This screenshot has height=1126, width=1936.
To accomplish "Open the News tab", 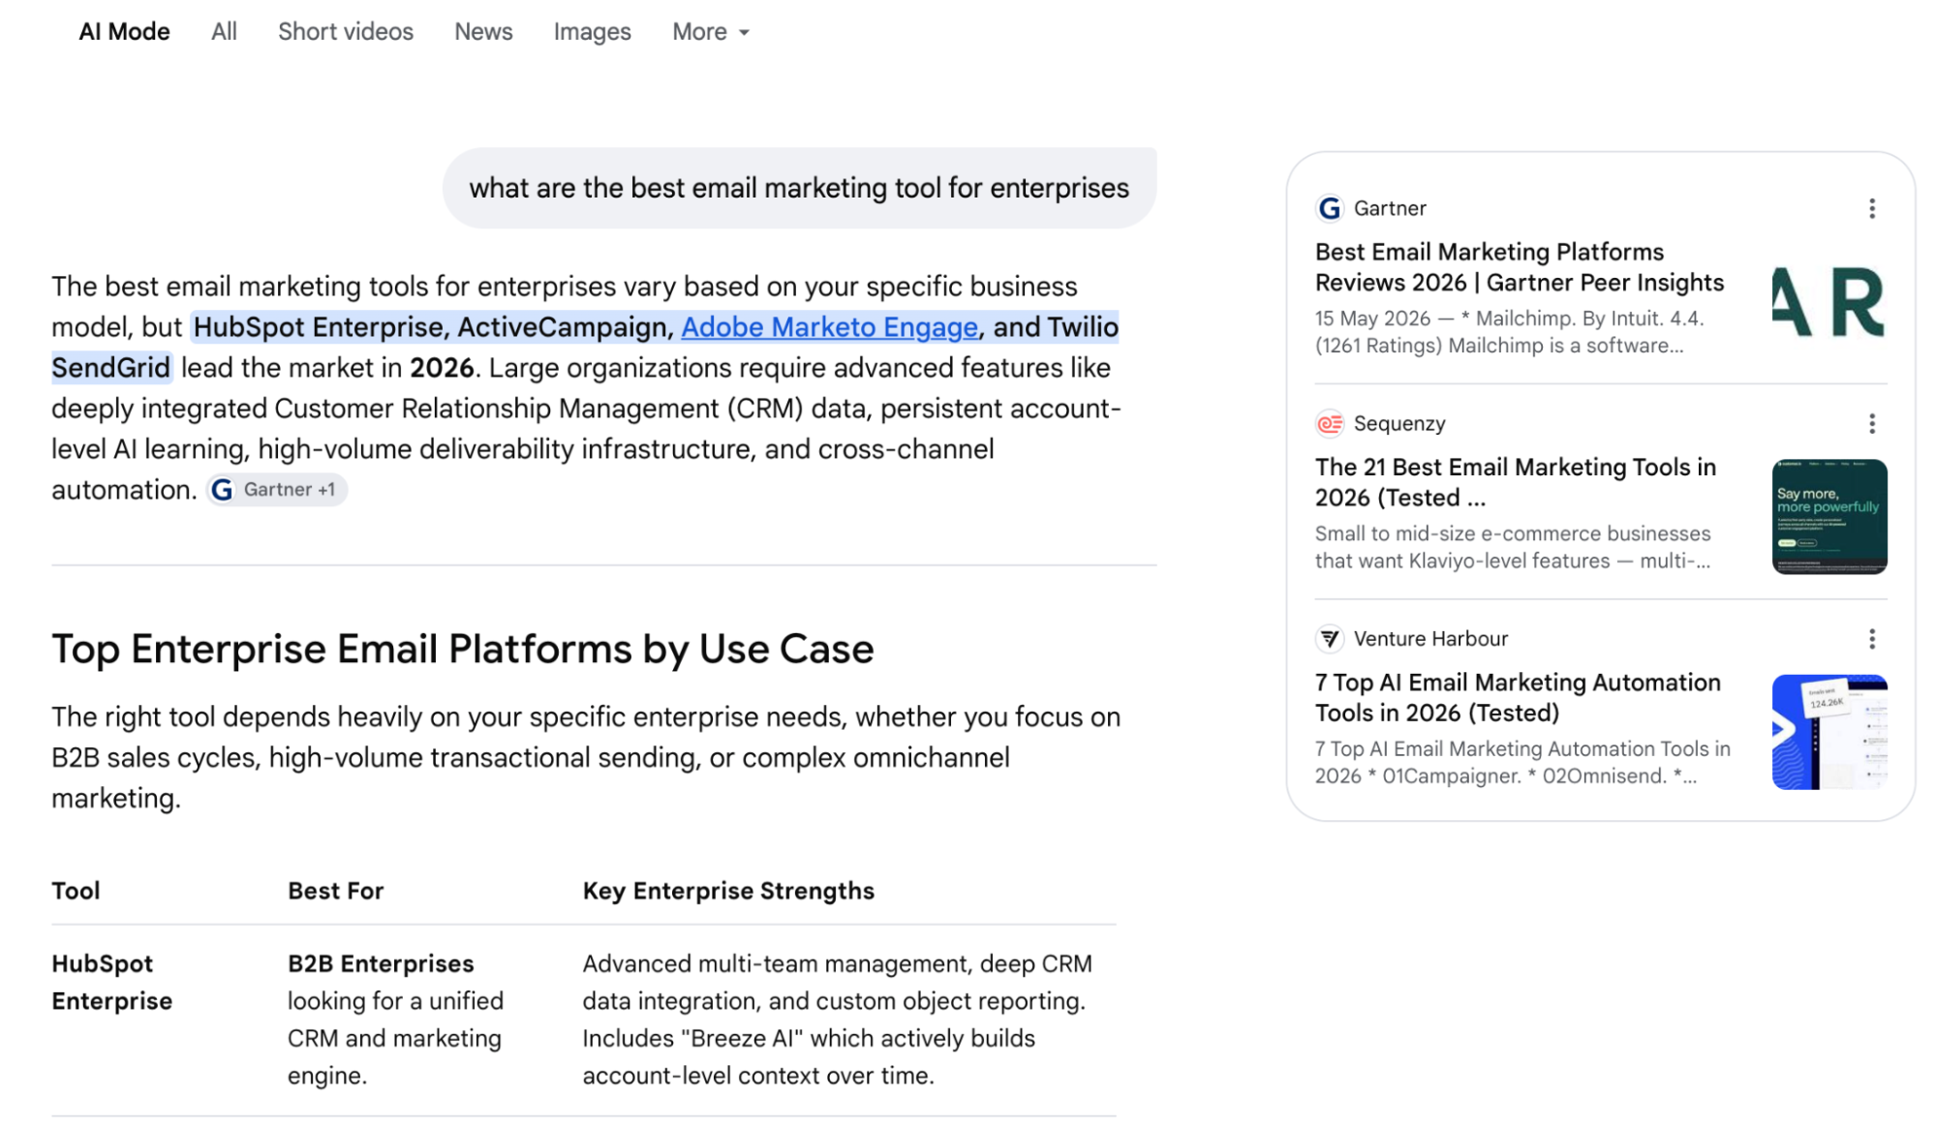I will click(x=483, y=32).
